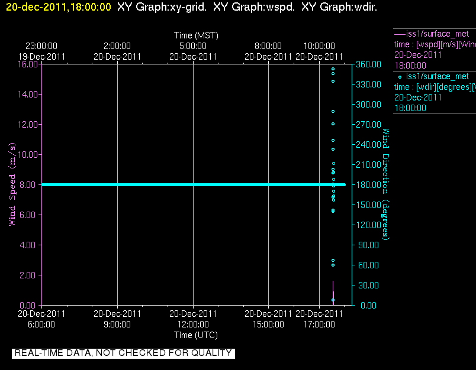
Task: Click the XY Graph:wspd title text
Action: click(254, 7)
